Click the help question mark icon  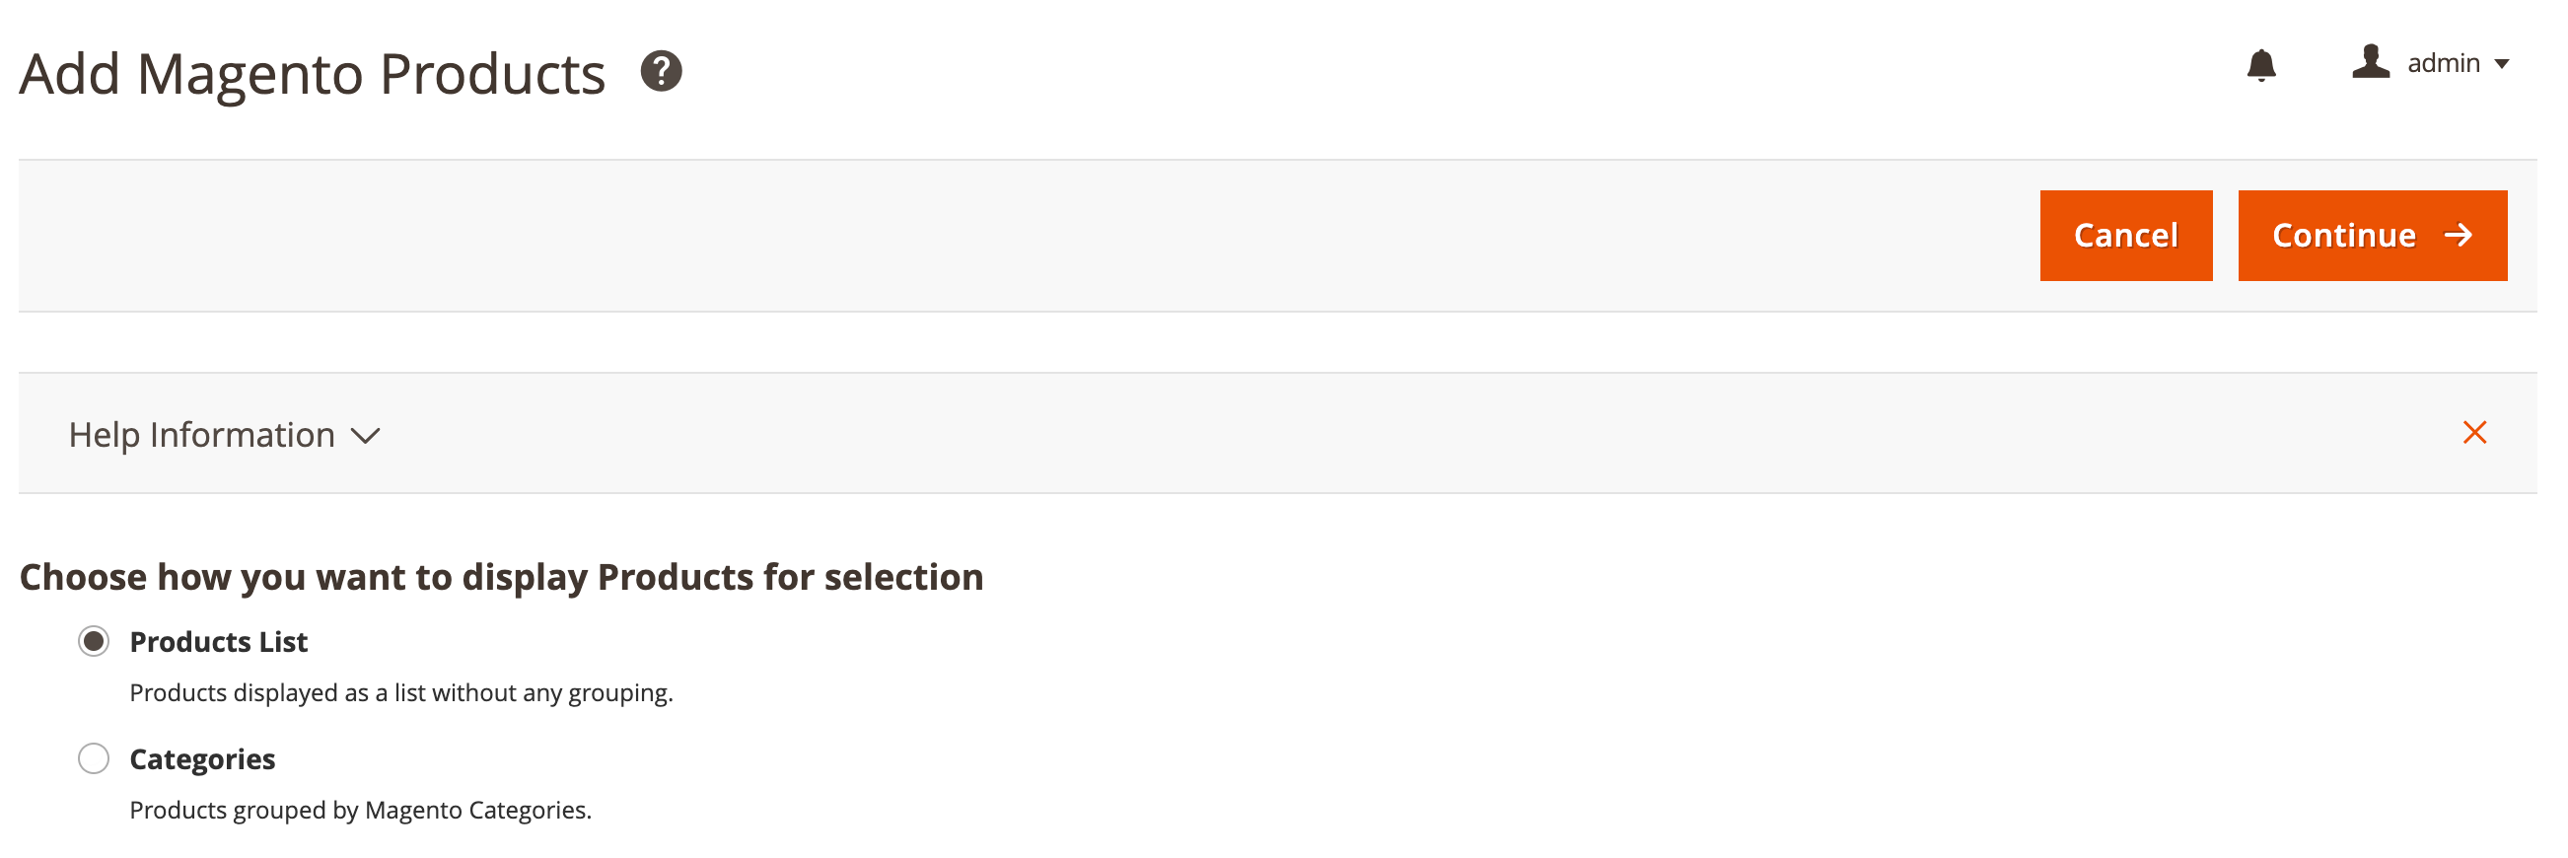click(663, 70)
